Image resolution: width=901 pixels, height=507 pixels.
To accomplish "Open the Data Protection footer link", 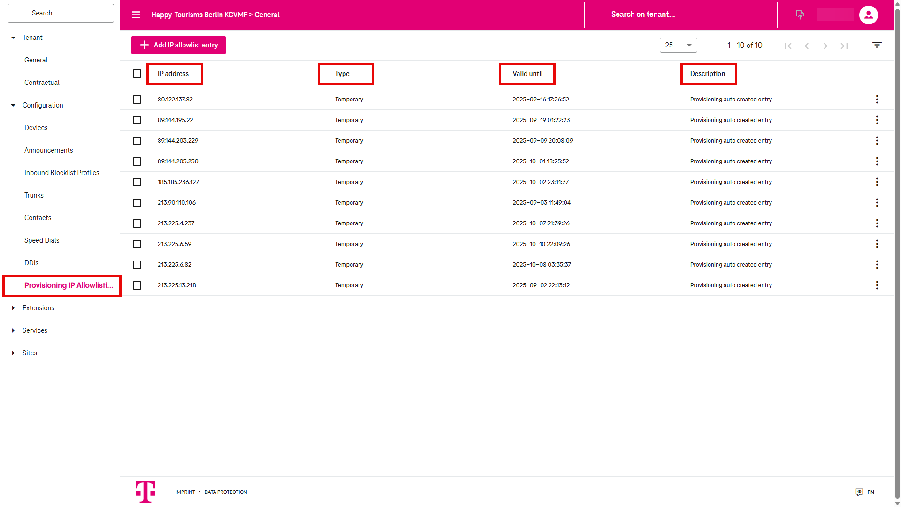I will coord(225,492).
